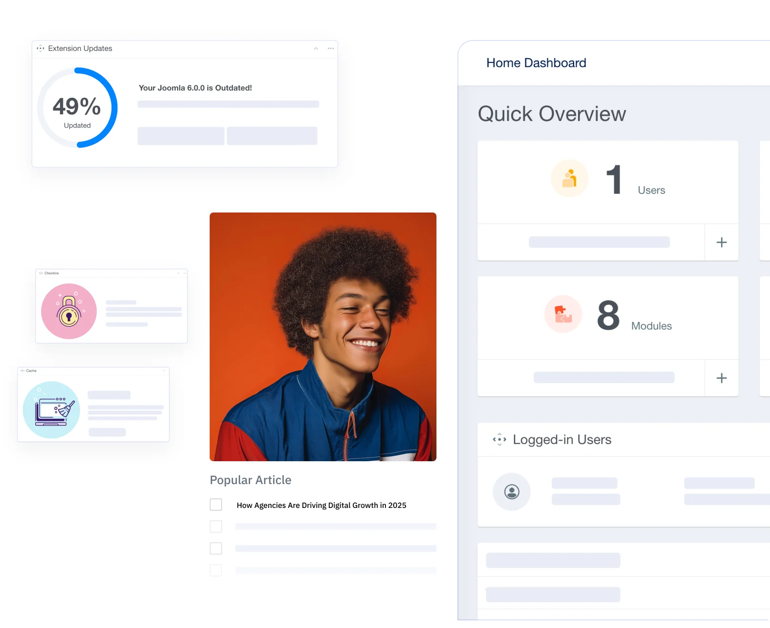Open the curly-haired man article photo

pos(323,336)
